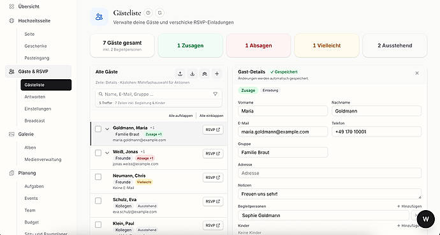440x235 pixels.
Task: Open the filter funnel in the search box
Action: point(216,94)
